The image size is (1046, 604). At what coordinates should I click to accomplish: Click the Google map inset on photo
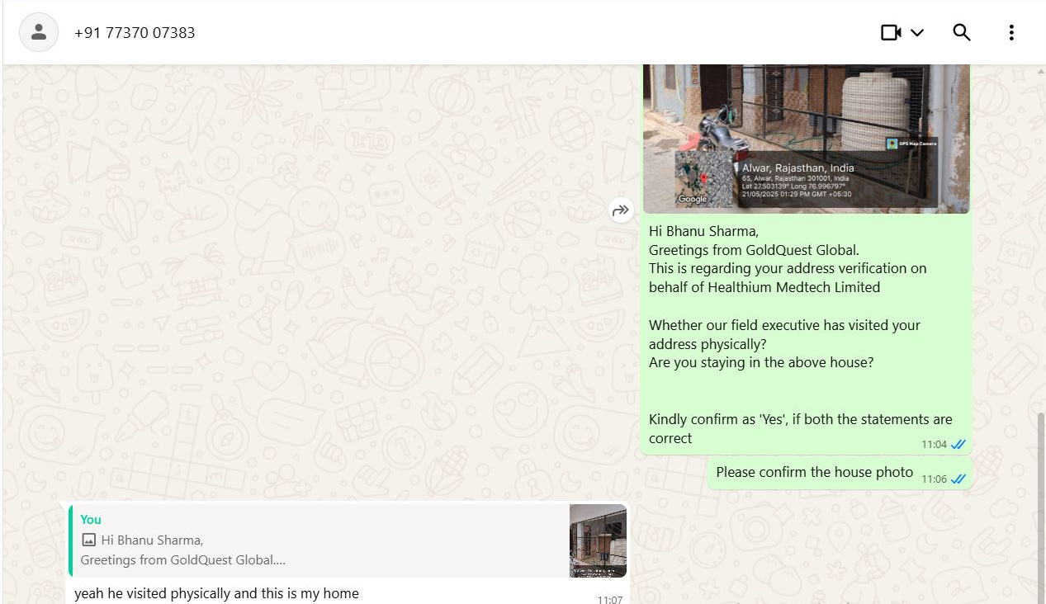(x=704, y=179)
